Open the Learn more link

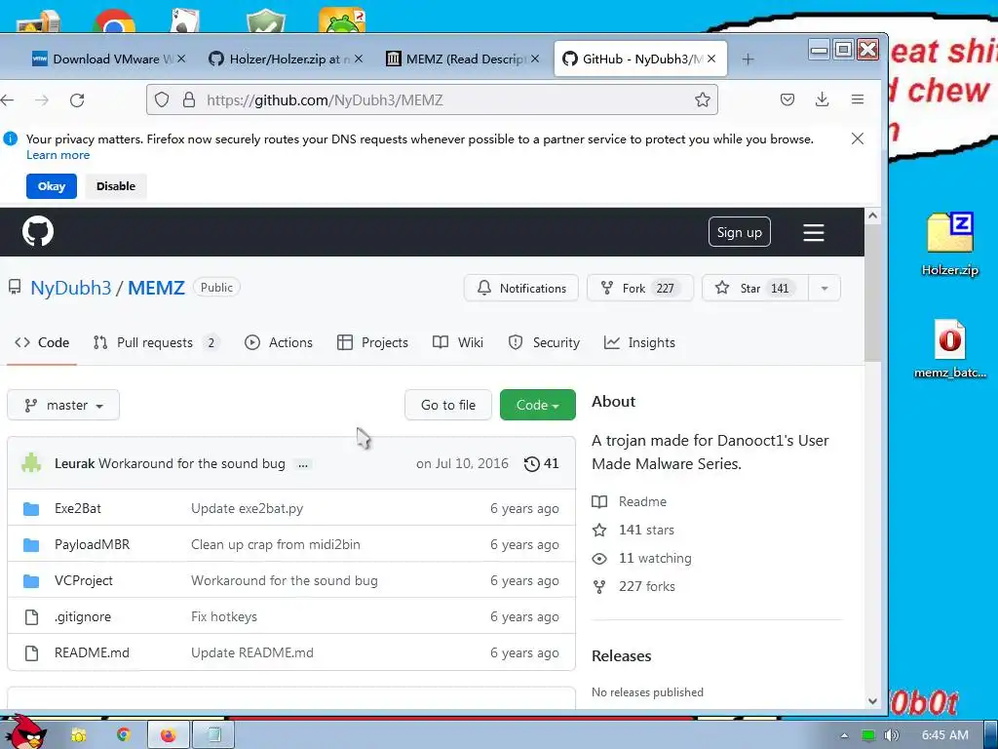[58, 155]
